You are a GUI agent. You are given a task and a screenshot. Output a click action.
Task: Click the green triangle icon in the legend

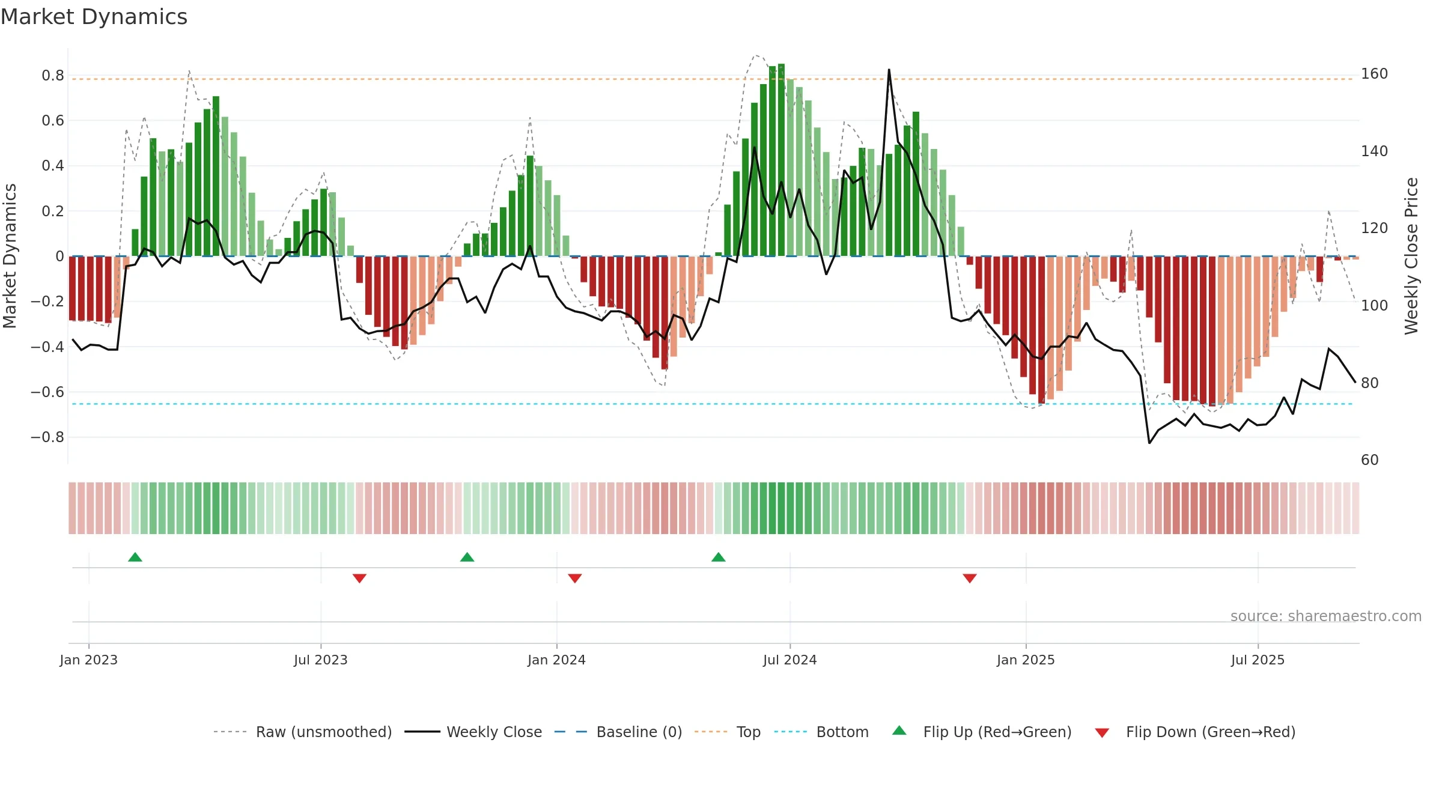899,731
